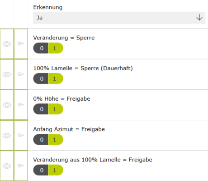208x181 pixels.
Task: Select 0 for Veränderung aus 100% Lamelle = Freigabe
Action: 41,170
